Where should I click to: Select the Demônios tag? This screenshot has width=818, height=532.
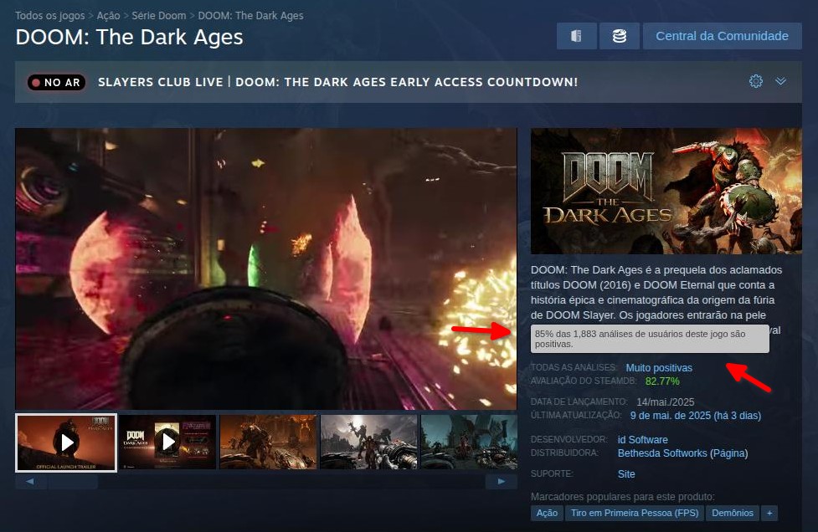coord(733,514)
